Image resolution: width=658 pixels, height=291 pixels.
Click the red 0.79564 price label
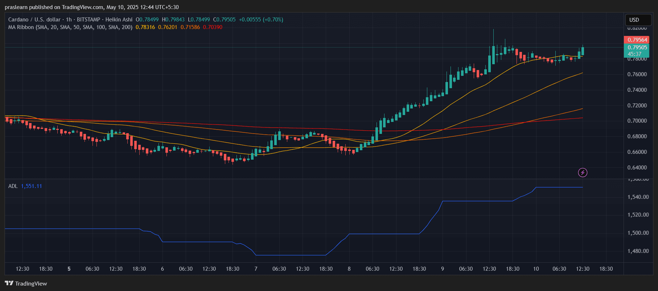pyautogui.click(x=637, y=40)
